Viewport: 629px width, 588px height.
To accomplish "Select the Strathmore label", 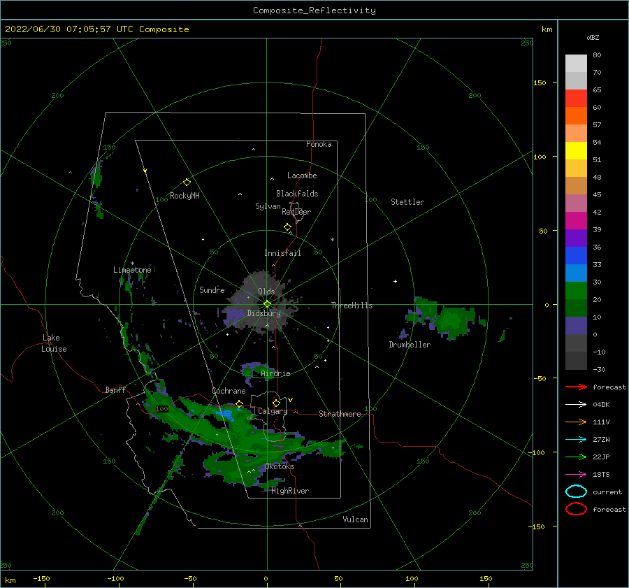I will pos(340,414).
